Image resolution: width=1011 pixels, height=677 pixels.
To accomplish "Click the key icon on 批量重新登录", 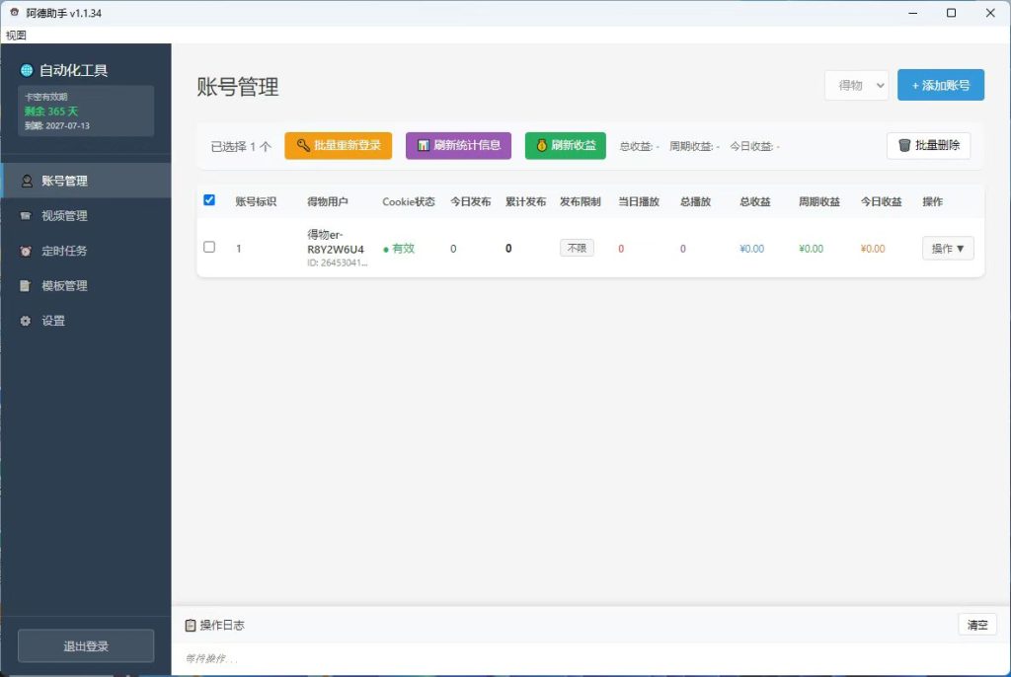I will coord(303,145).
